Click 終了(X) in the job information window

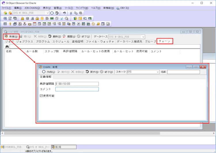[x=83, y=36]
